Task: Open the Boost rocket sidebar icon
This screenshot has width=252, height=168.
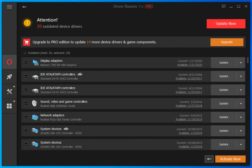Action: coord(9,77)
